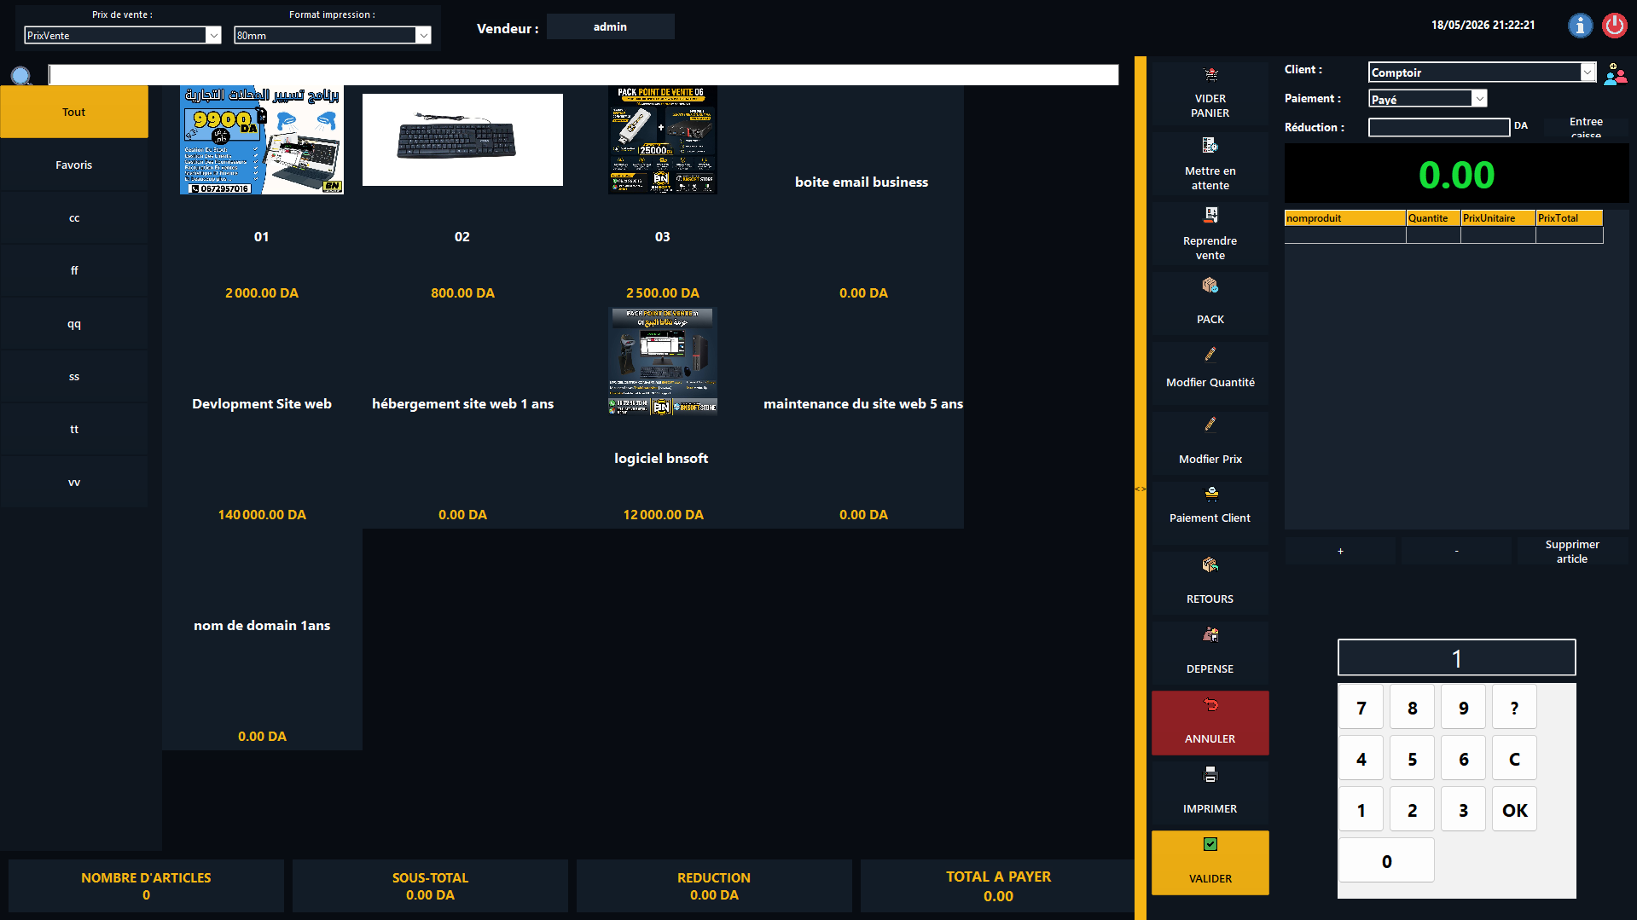
Task: Cancel with the red ANNULER button
Action: (x=1210, y=723)
